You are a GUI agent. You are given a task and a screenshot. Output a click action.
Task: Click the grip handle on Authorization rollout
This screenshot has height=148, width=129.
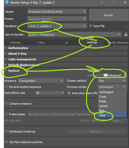click(125, 47)
